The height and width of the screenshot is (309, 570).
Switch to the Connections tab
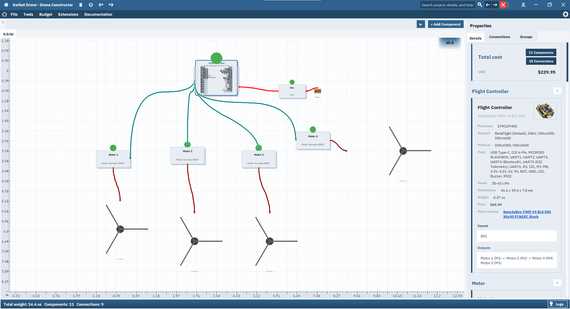pyautogui.click(x=500, y=37)
